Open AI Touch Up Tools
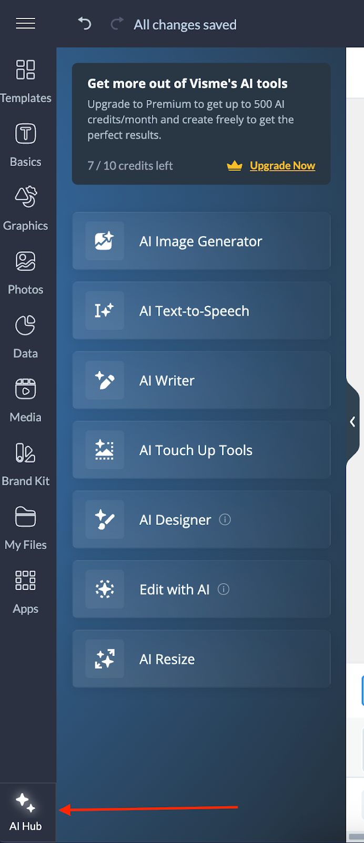Image resolution: width=364 pixels, height=843 pixels. 201,450
